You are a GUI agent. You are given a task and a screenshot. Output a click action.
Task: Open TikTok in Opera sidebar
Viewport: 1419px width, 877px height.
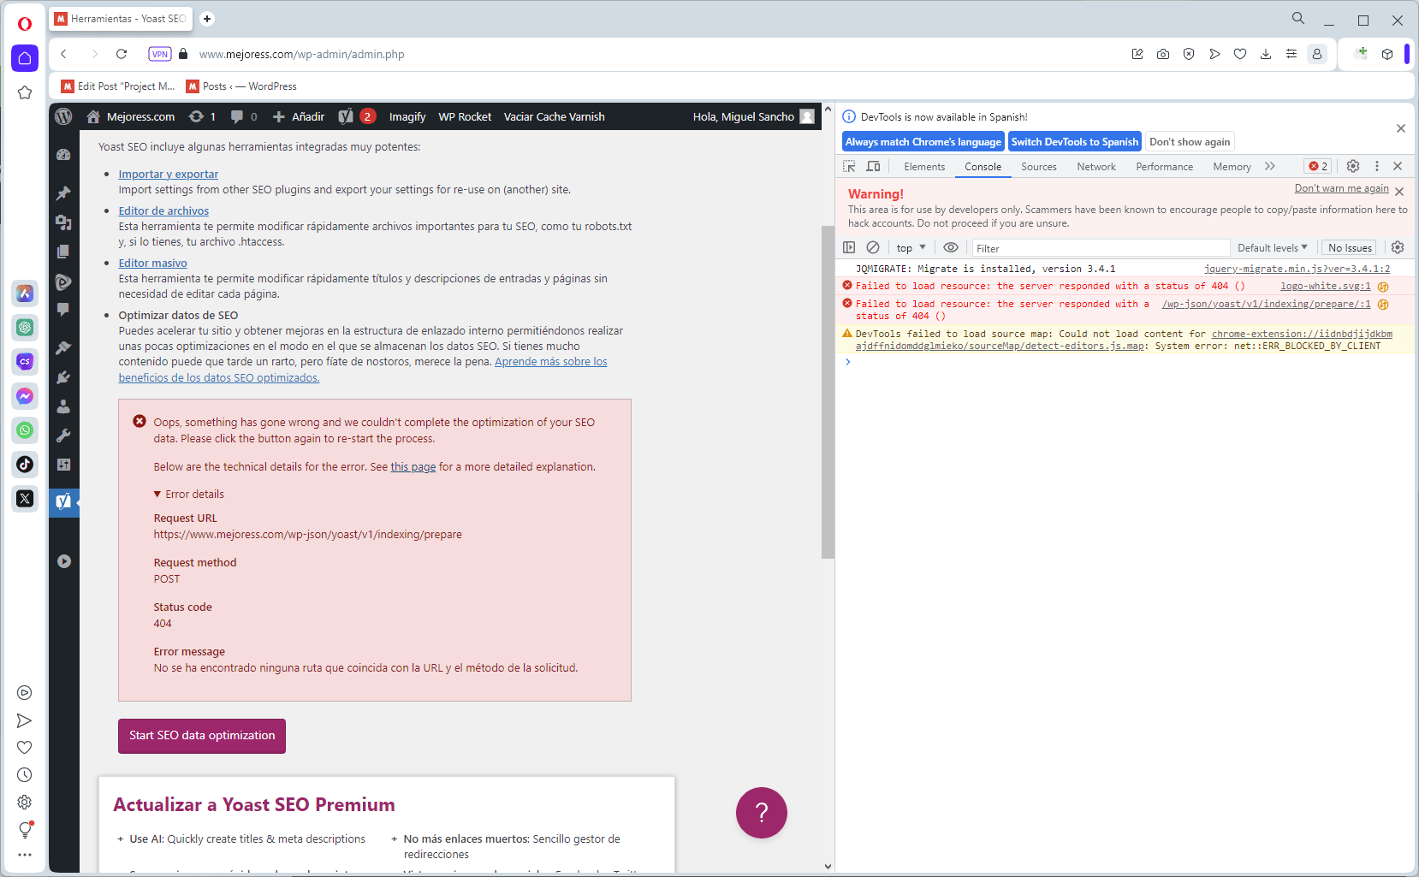[25, 465]
